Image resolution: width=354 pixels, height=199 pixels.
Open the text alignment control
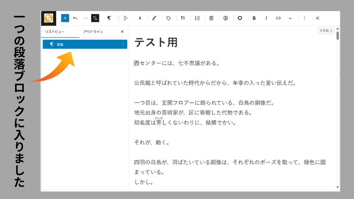click(126, 18)
